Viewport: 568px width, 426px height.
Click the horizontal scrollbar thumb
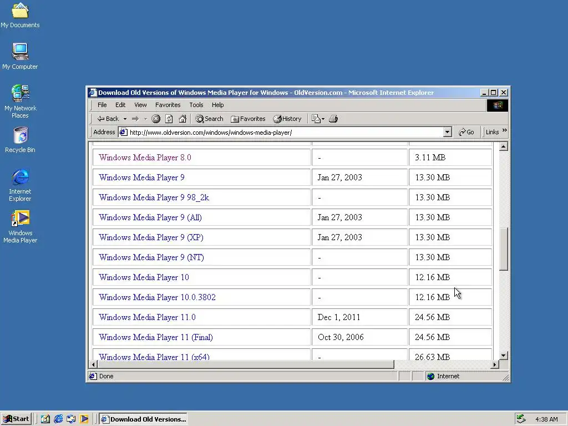(246, 364)
